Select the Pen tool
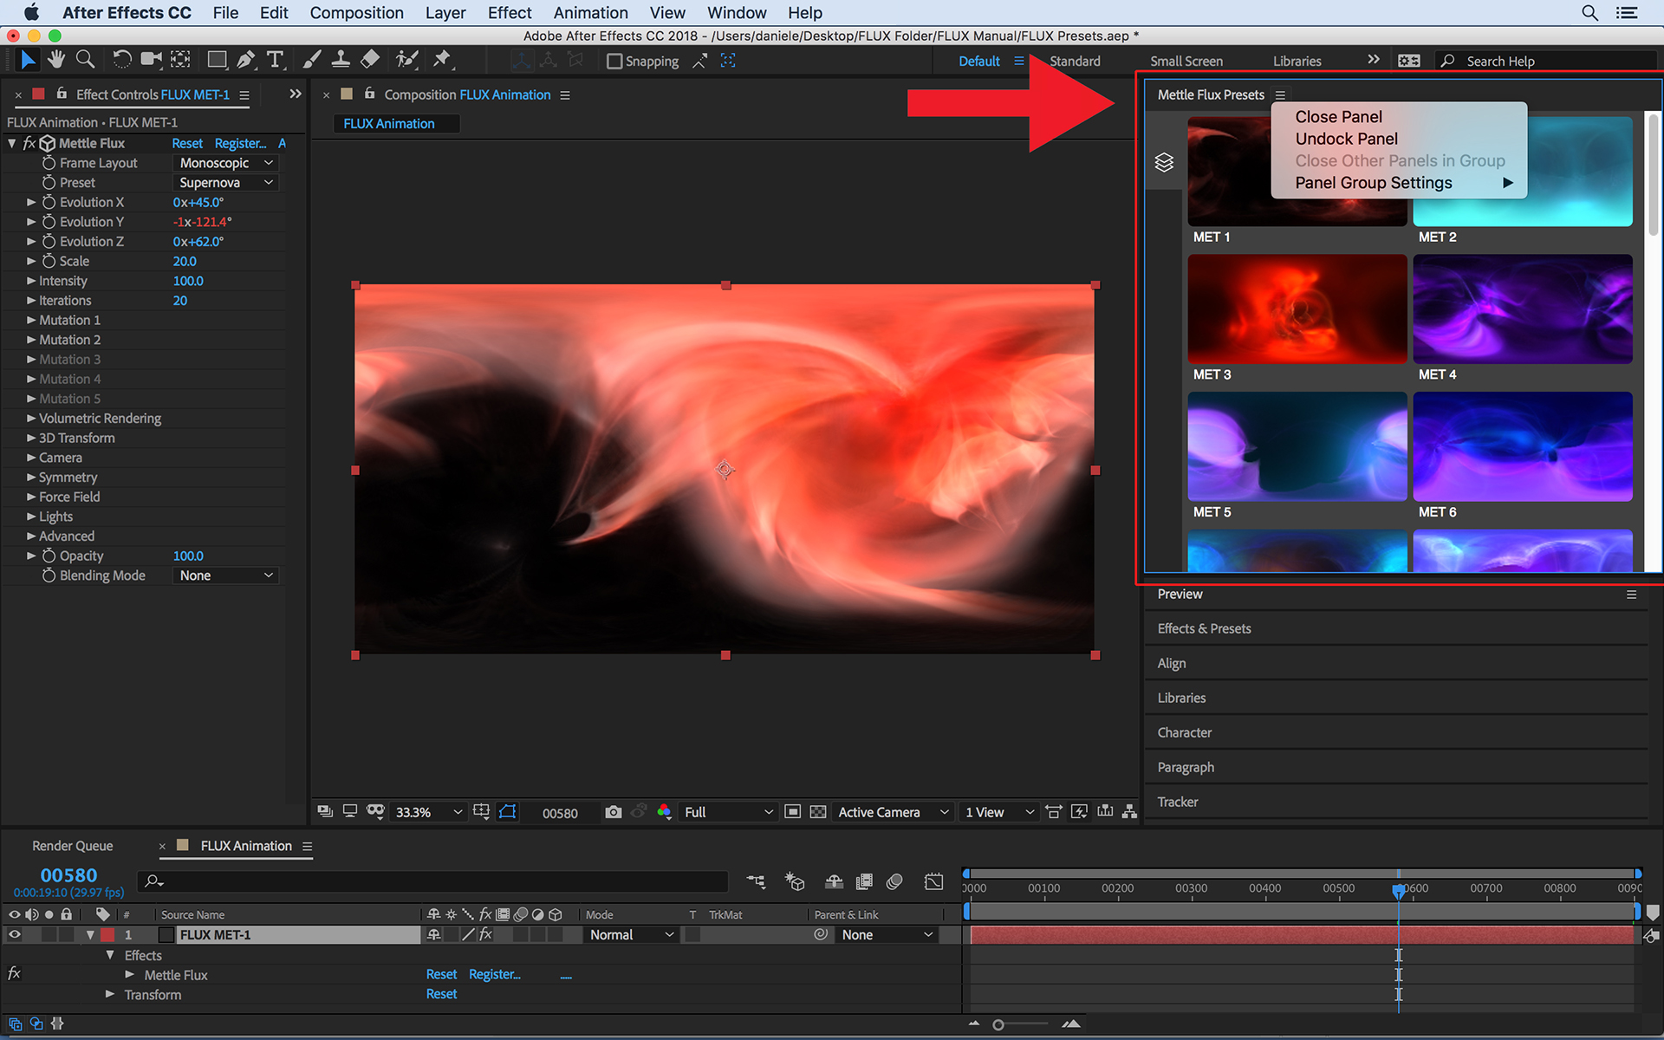The height and width of the screenshot is (1040, 1664). 246,60
